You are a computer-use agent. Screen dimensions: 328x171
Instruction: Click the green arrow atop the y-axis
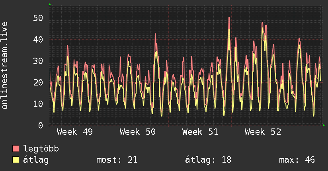50,4
